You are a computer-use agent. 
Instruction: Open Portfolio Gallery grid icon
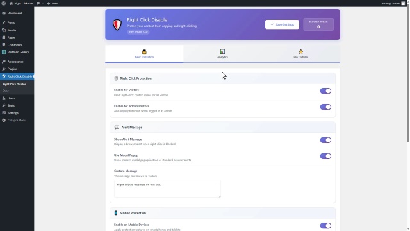point(4,52)
